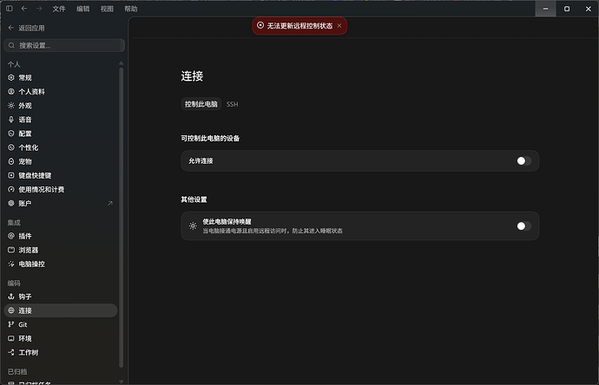Open the 帮助 menu
This screenshot has width=599, height=385.
pos(130,9)
